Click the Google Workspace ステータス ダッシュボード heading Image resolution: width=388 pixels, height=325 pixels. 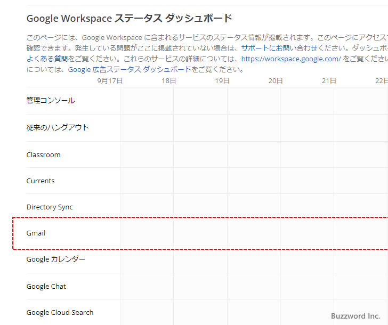click(129, 19)
